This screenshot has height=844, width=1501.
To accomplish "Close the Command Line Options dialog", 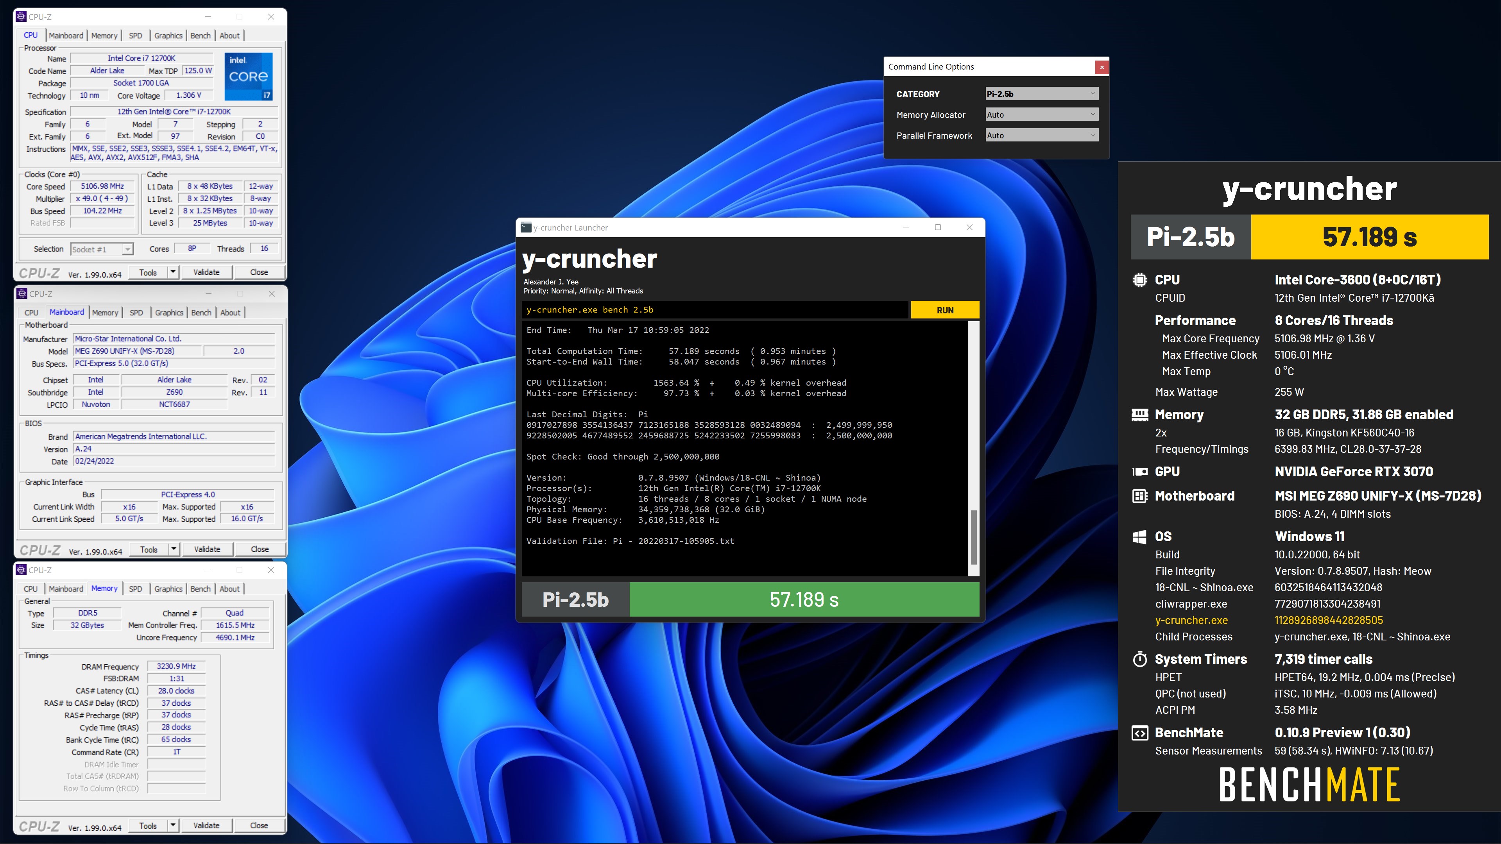I will pyautogui.click(x=1101, y=67).
